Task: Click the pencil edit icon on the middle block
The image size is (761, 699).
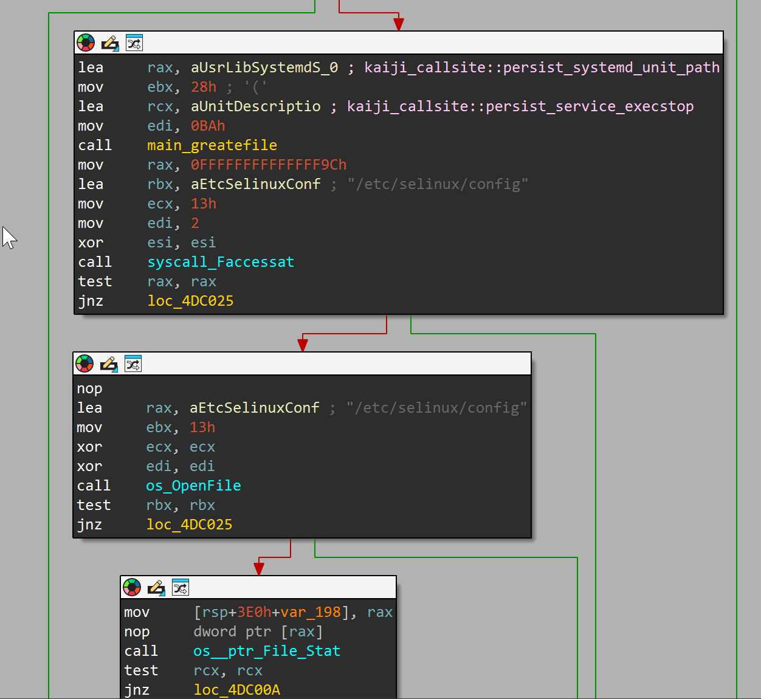Action: point(109,363)
